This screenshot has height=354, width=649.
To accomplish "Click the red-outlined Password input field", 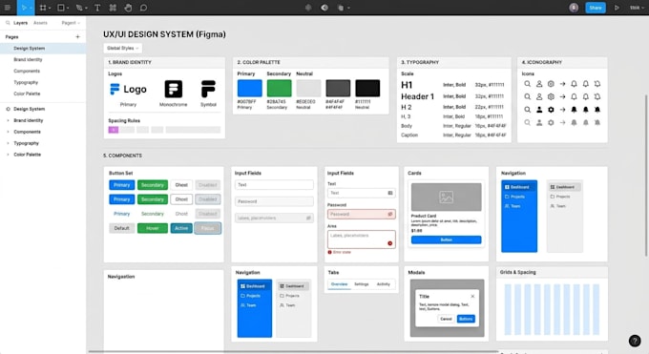I will click(362, 214).
